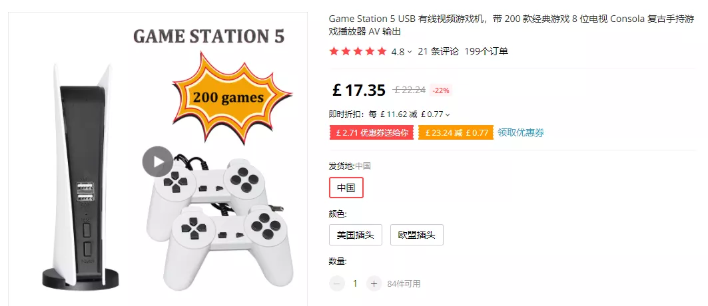708x306 pixels.
Task: Choose the 美国插头 plug option
Action: click(x=356, y=235)
